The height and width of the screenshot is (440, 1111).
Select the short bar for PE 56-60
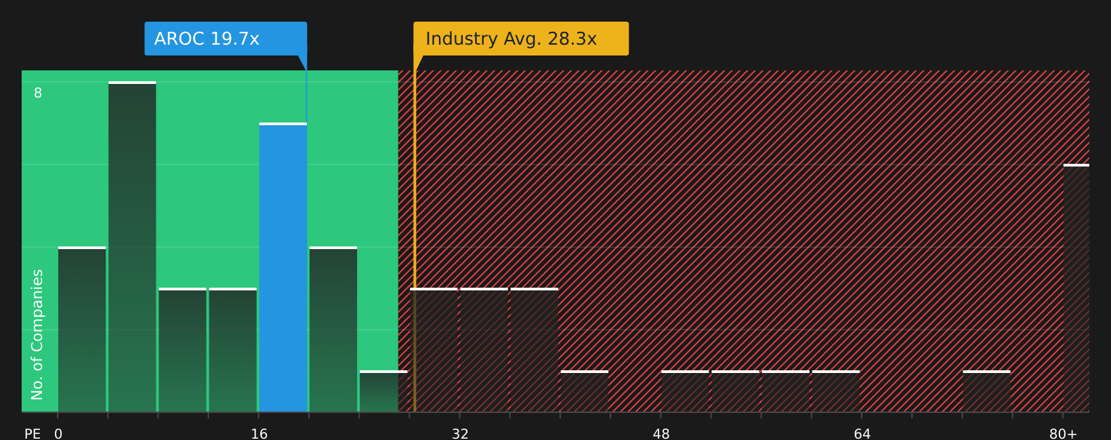786,391
